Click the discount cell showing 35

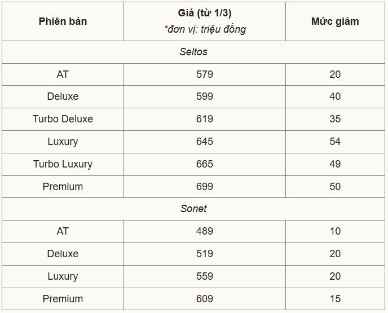(335, 119)
